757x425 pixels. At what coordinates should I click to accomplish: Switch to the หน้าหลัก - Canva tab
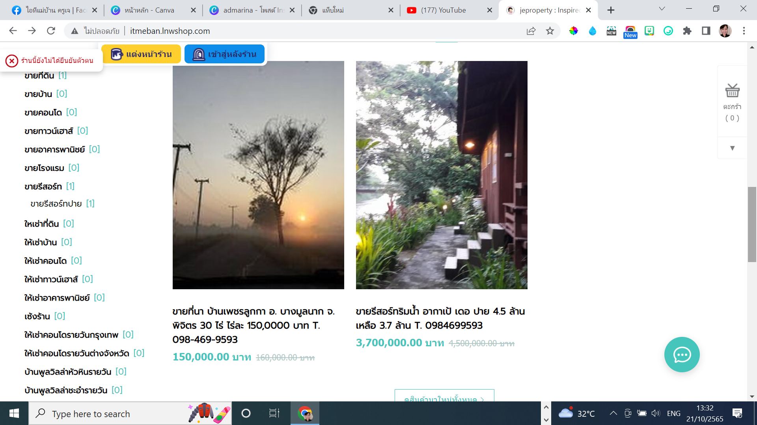point(149,10)
